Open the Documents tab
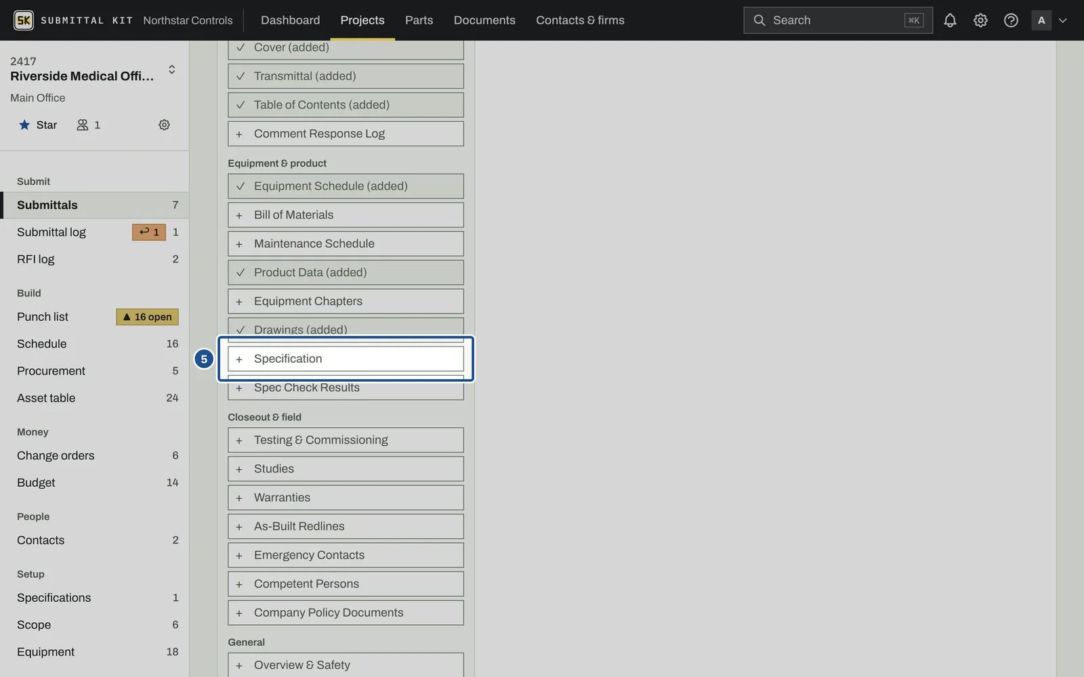 tap(484, 20)
